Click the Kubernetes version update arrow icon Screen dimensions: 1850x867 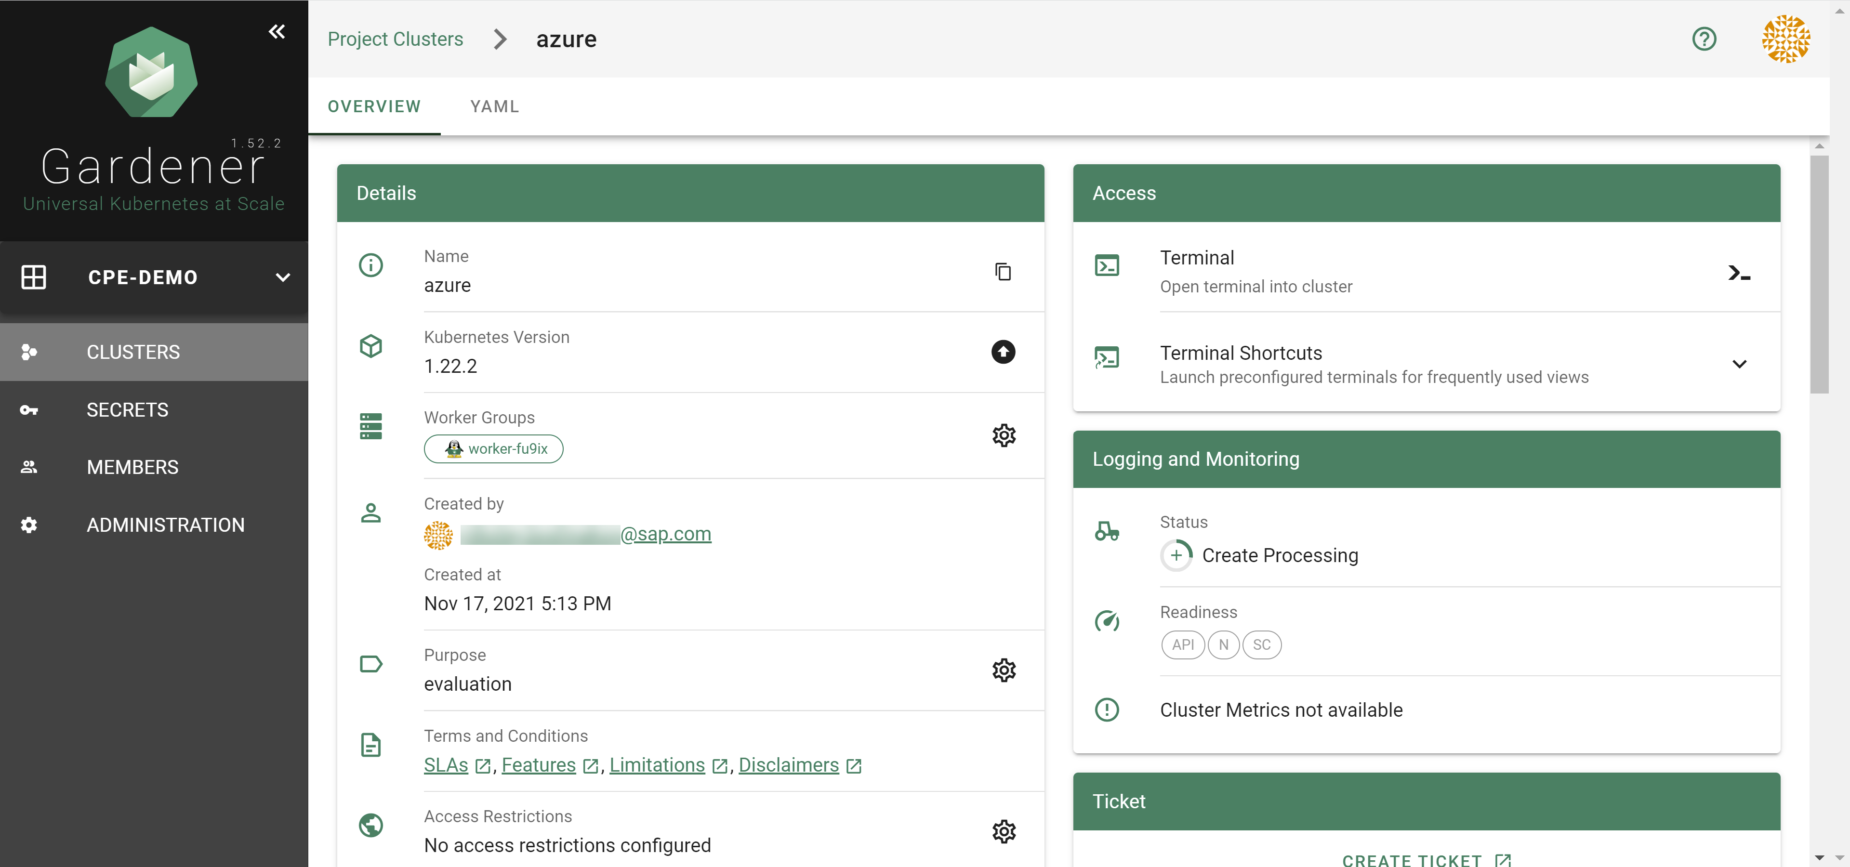(x=1003, y=352)
